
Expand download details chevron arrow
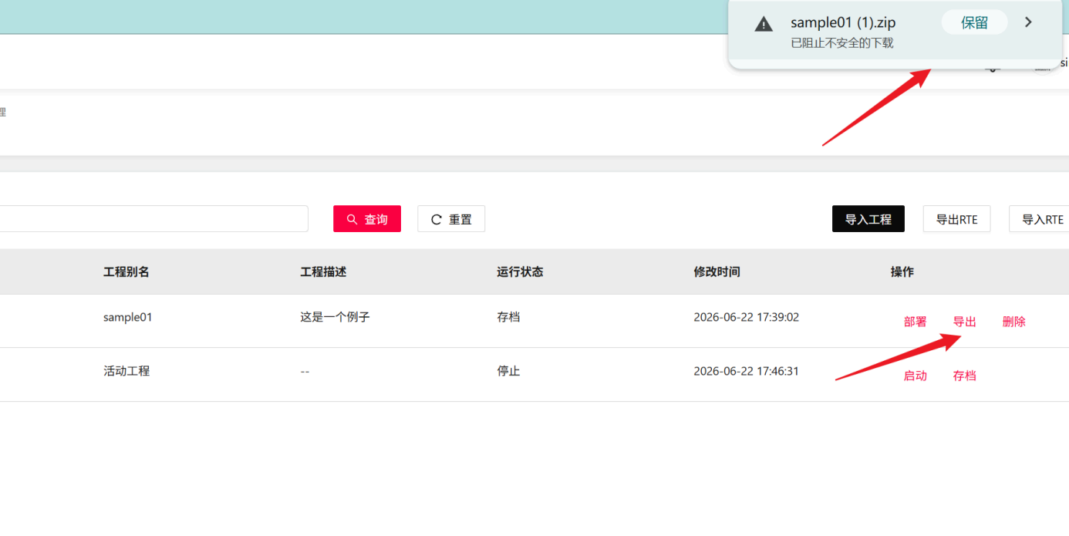(1028, 22)
